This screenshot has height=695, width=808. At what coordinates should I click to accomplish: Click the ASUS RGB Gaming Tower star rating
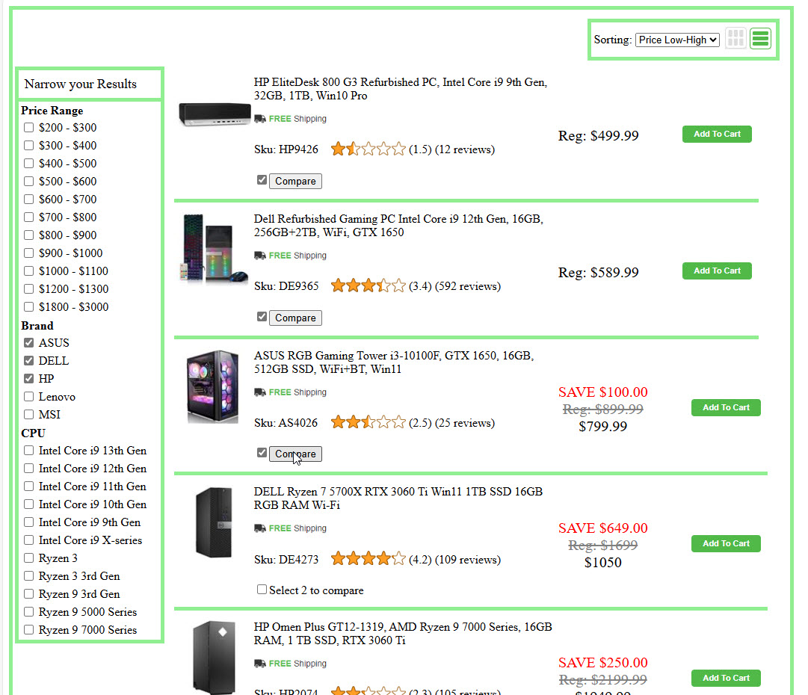coord(368,423)
